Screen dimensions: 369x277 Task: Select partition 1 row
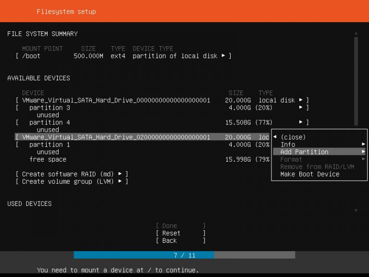(x=142, y=145)
